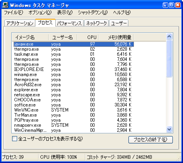
Task: Select ttermpro.exe using 6,588 K
Action: (74, 80)
